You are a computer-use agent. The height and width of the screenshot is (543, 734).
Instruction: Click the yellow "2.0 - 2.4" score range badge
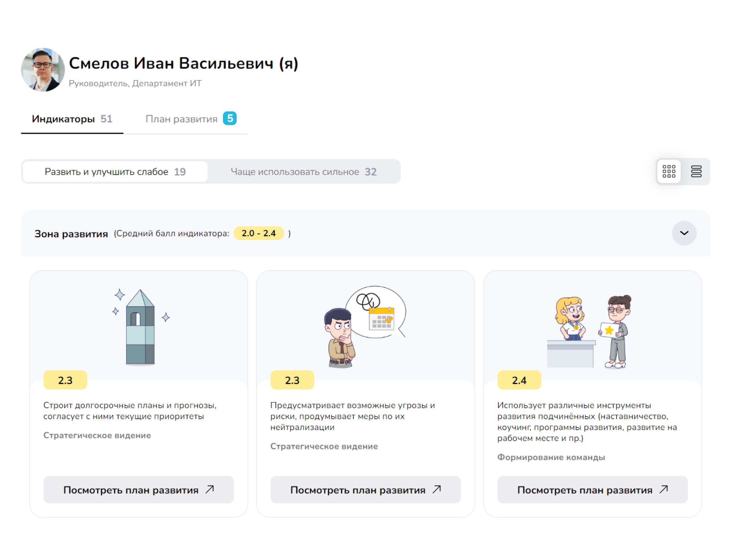pos(258,233)
